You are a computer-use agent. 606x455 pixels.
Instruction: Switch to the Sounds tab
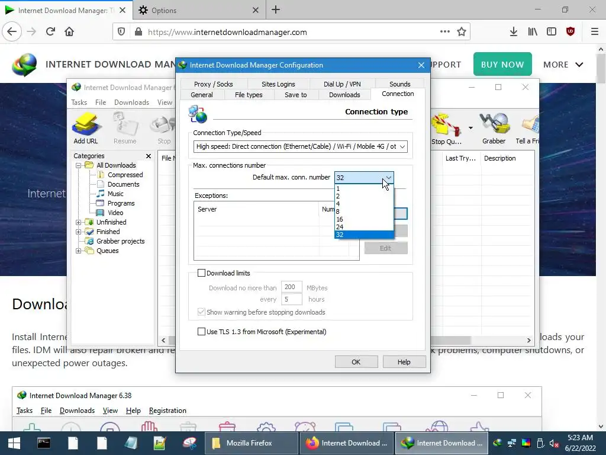pos(399,84)
